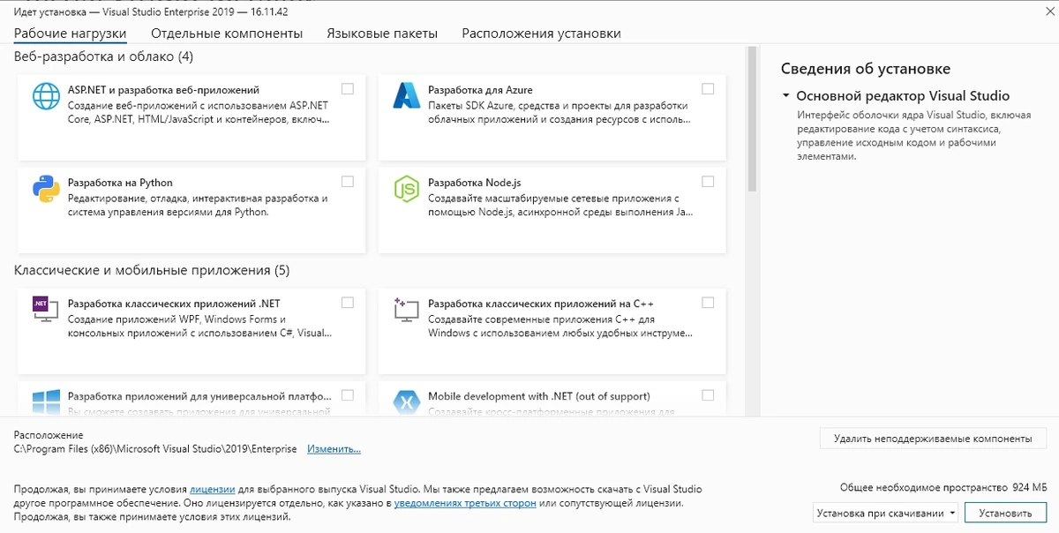1059x533 pixels.
Task: Check the .NET classic apps workload
Action: pyautogui.click(x=348, y=303)
